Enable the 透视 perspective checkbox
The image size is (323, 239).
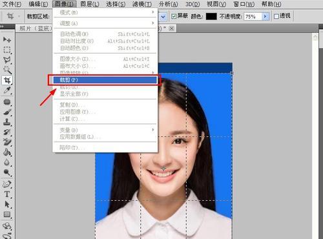click(276, 16)
